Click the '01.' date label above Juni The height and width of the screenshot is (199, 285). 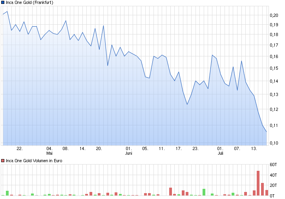129,149
